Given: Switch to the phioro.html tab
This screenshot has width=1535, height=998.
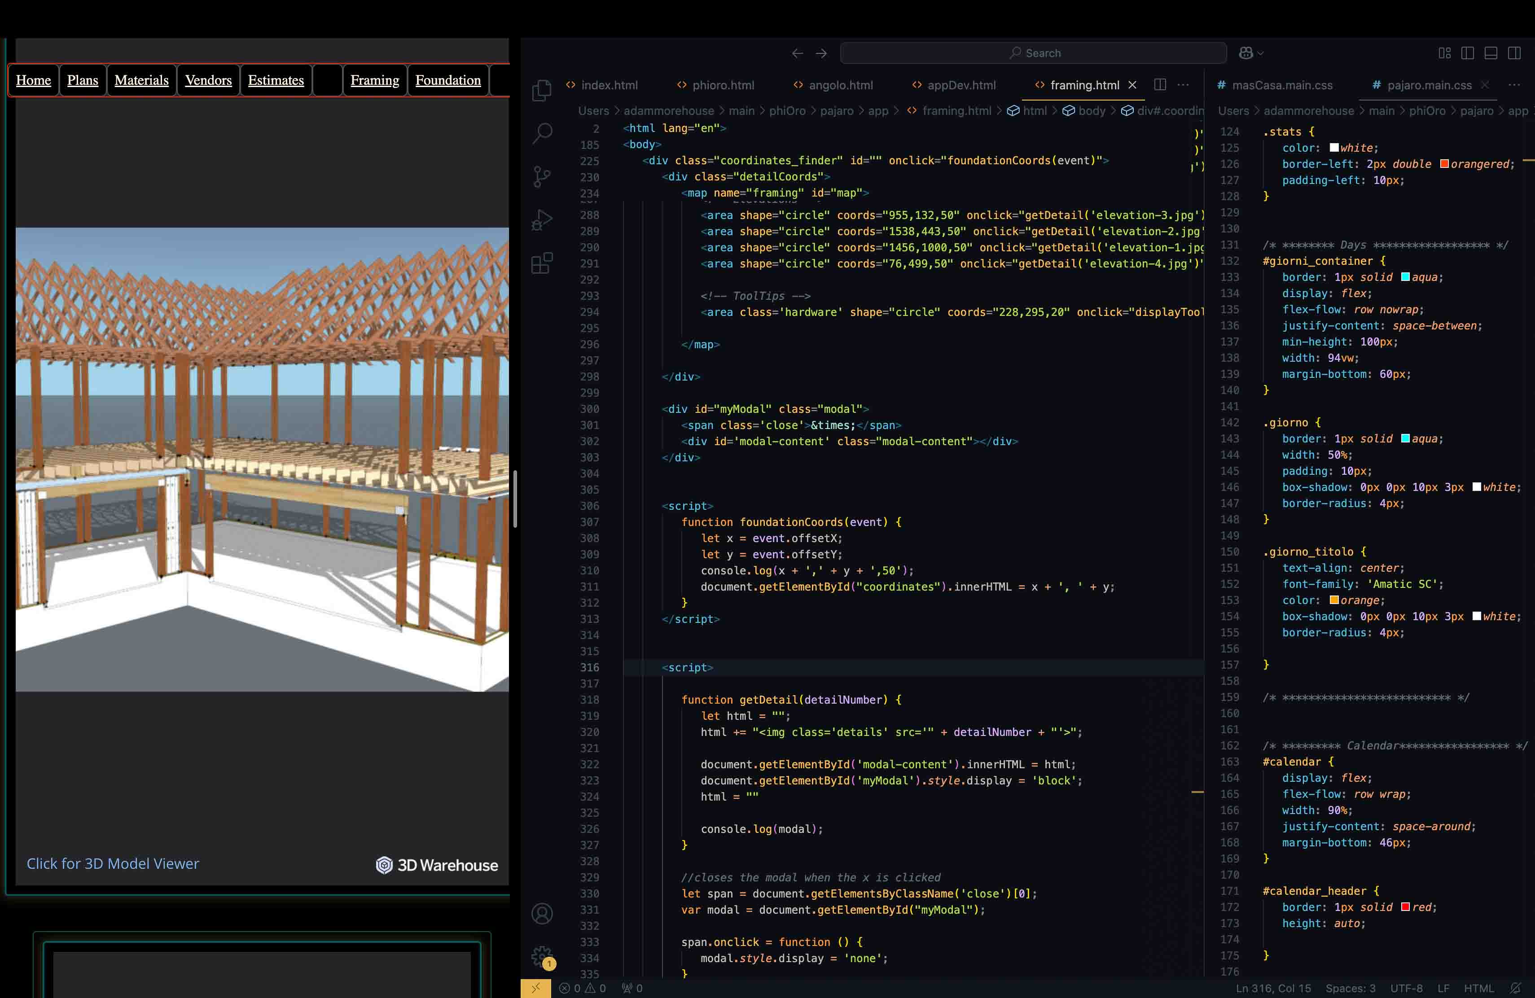Looking at the screenshot, I should [x=722, y=85].
